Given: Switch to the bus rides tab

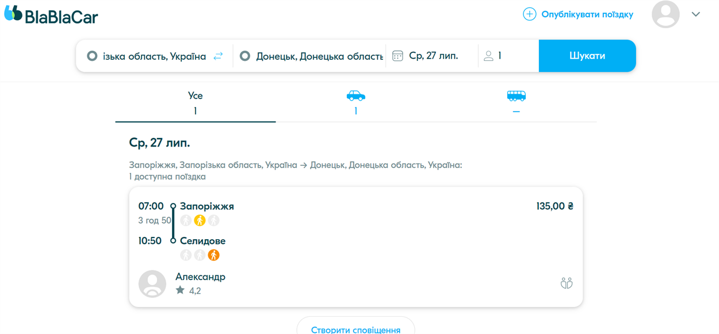Looking at the screenshot, I should coord(517,103).
